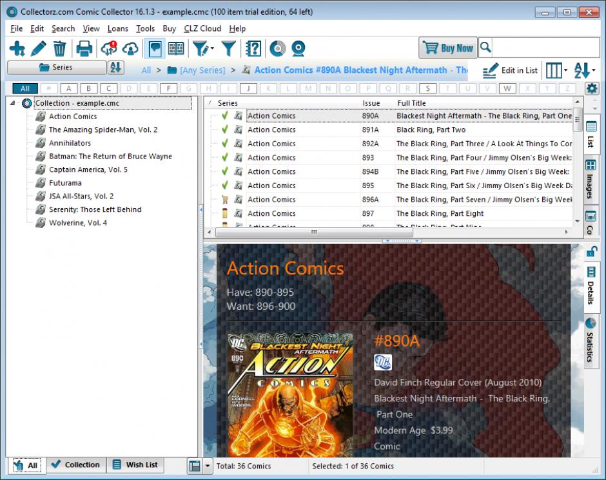Open the vertical Statistics panel tab

click(x=591, y=341)
